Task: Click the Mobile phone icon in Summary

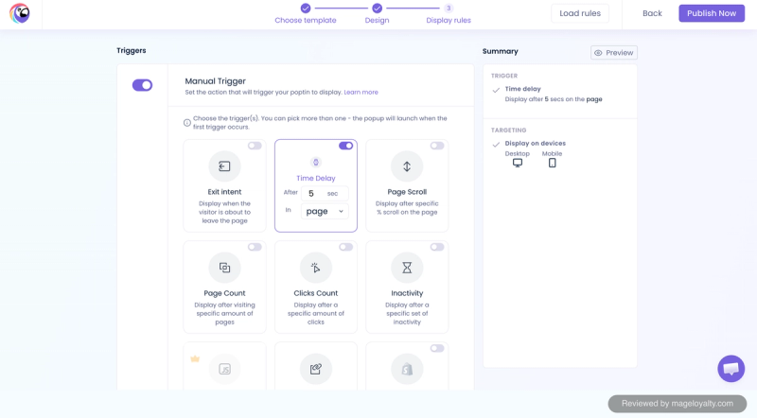Action: 553,164
